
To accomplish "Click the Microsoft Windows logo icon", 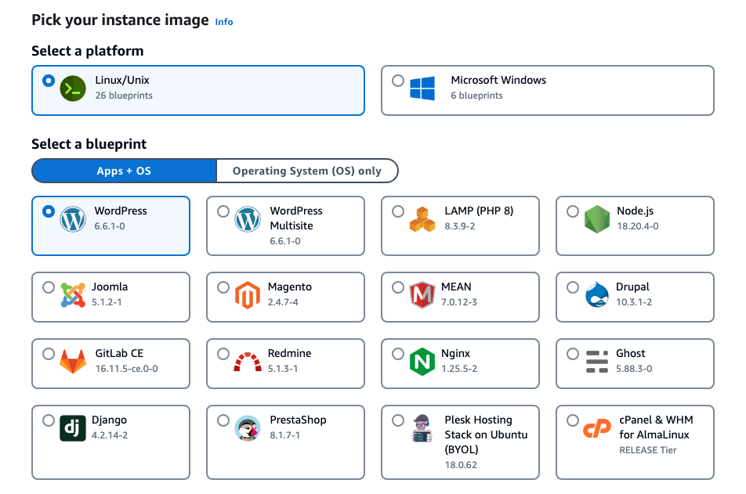I will (422, 88).
